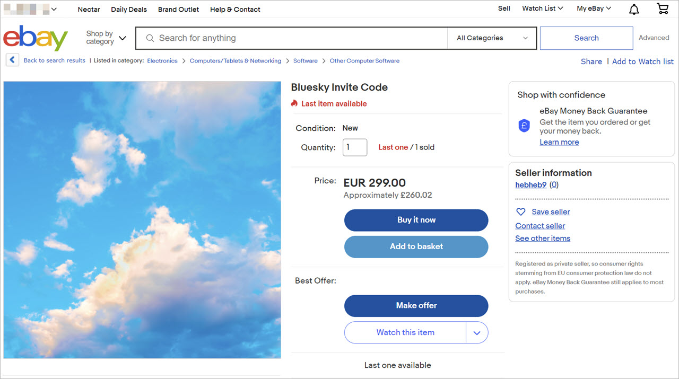The image size is (679, 379).
Task: Open the Shop by category menu
Action: pyautogui.click(x=106, y=38)
